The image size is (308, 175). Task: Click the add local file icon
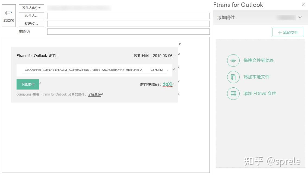(x=233, y=77)
